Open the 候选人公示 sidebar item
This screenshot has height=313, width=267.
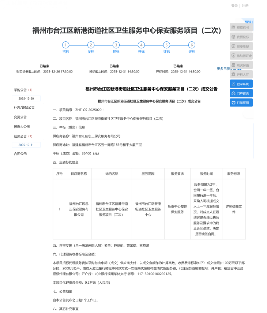22,127
